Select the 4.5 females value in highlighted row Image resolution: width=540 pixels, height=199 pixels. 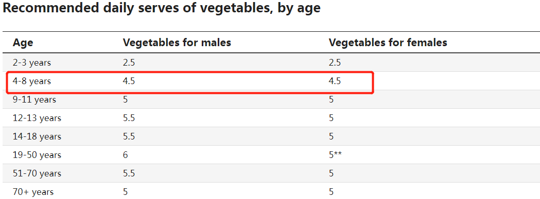(335, 82)
